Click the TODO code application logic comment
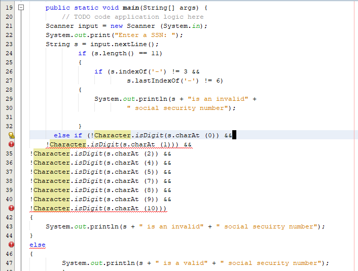The image size is (358, 271). pos(133,17)
